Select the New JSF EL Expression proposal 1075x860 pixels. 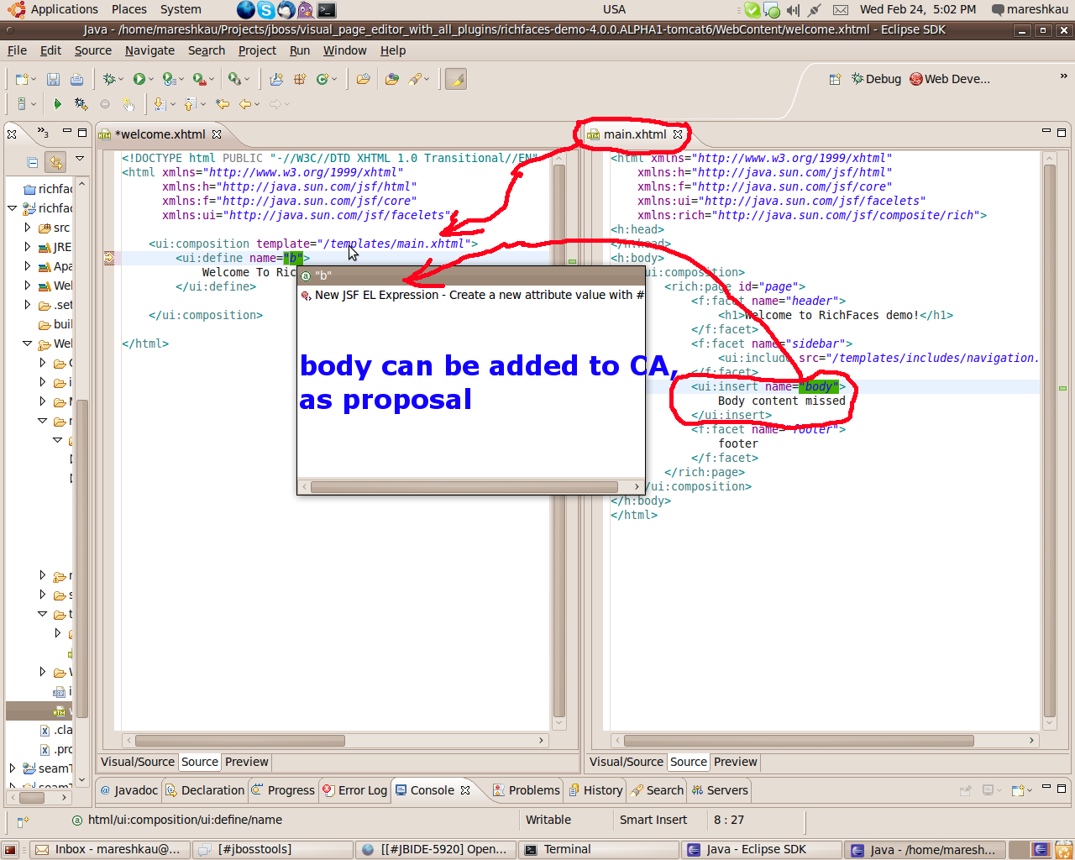click(472, 295)
